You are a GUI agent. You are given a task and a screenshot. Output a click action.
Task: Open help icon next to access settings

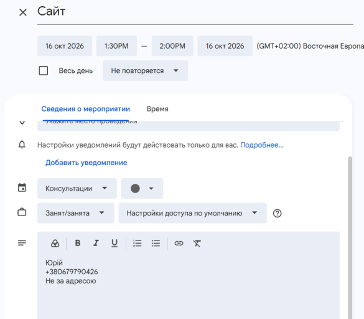(277, 213)
